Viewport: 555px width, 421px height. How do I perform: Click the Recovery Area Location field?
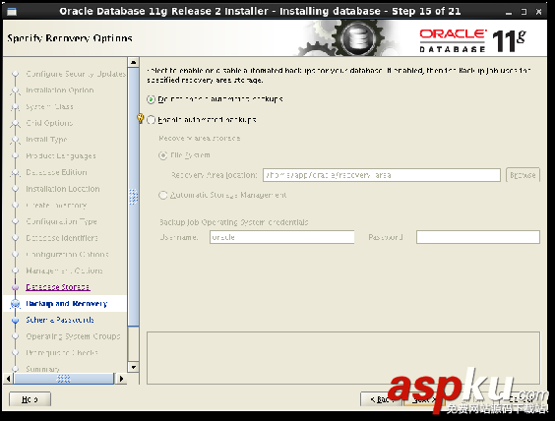(382, 175)
